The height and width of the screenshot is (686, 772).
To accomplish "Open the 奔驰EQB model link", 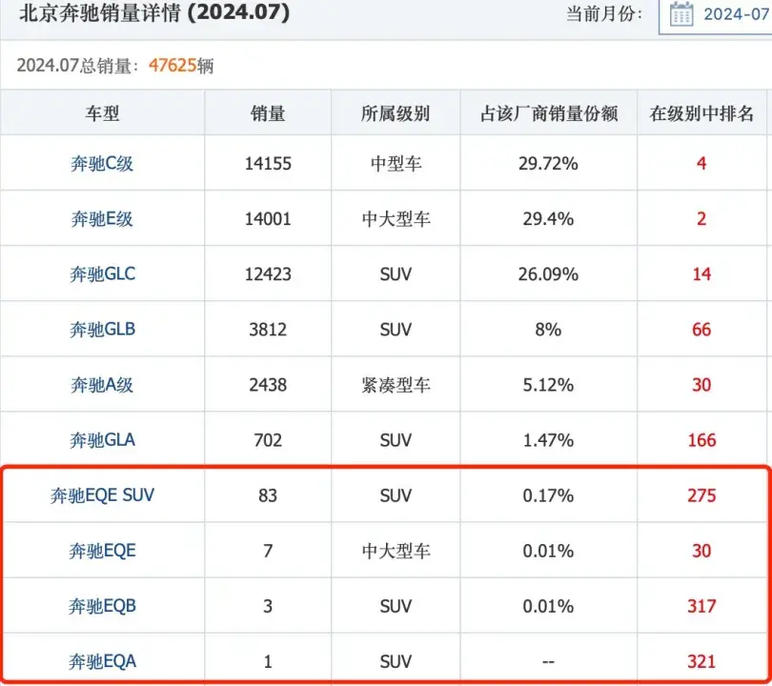I will [102, 606].
